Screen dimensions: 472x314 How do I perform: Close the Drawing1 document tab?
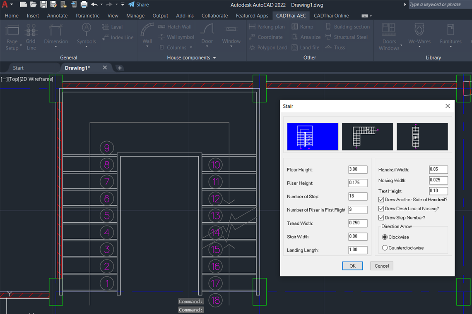105,68
